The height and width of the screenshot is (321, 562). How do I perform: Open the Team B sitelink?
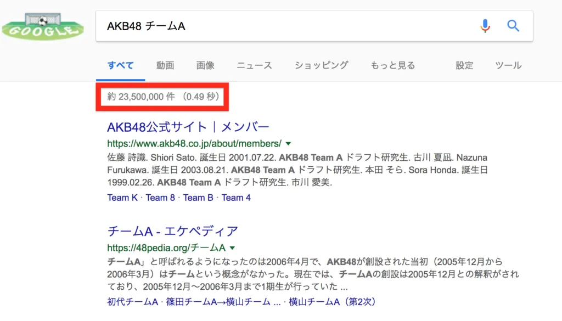[198, 198]
